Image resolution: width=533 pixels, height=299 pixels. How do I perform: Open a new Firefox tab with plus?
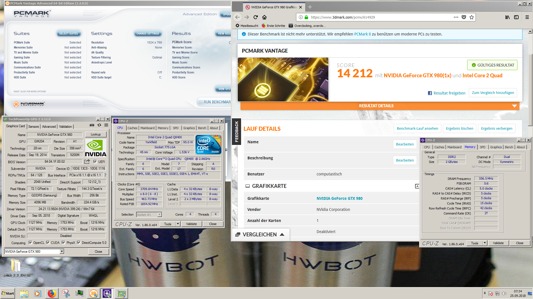(310, 7)
